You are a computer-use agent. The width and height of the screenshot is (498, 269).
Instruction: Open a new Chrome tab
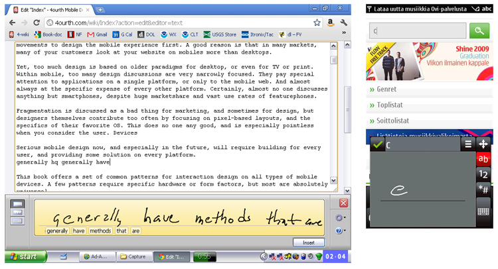tap(100, 10)
